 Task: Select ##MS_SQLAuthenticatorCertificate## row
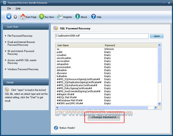coord(106,85)
